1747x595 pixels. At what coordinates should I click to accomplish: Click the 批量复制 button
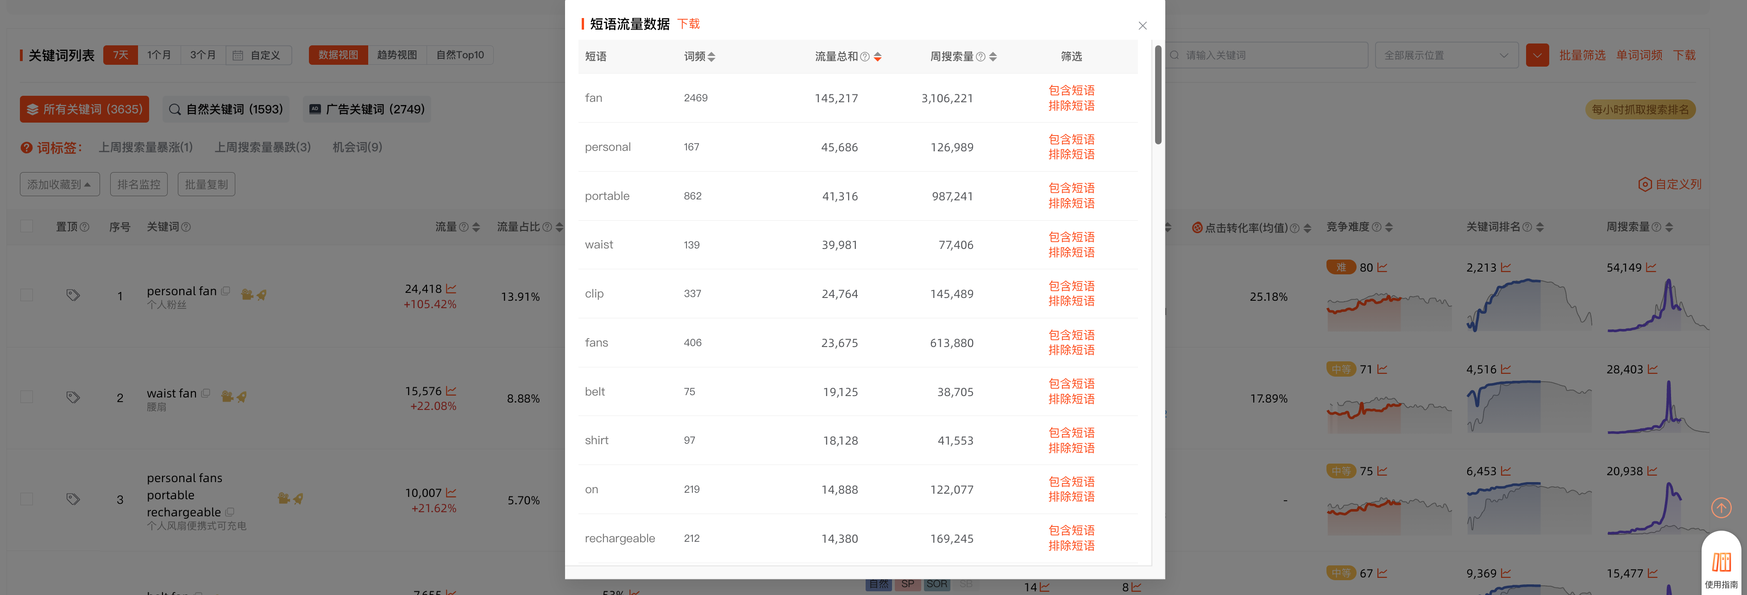coord(206,184)
